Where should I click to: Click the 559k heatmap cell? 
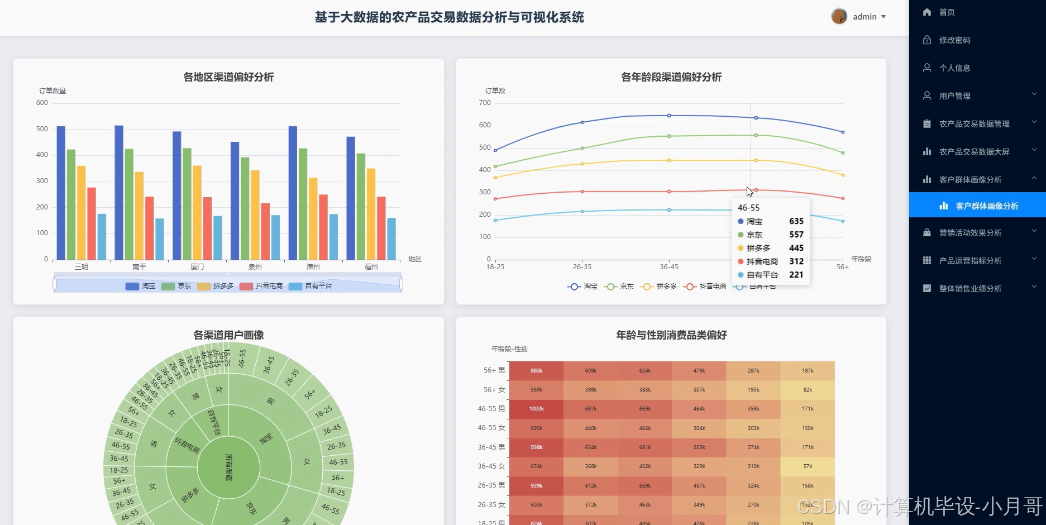point(699,447)
